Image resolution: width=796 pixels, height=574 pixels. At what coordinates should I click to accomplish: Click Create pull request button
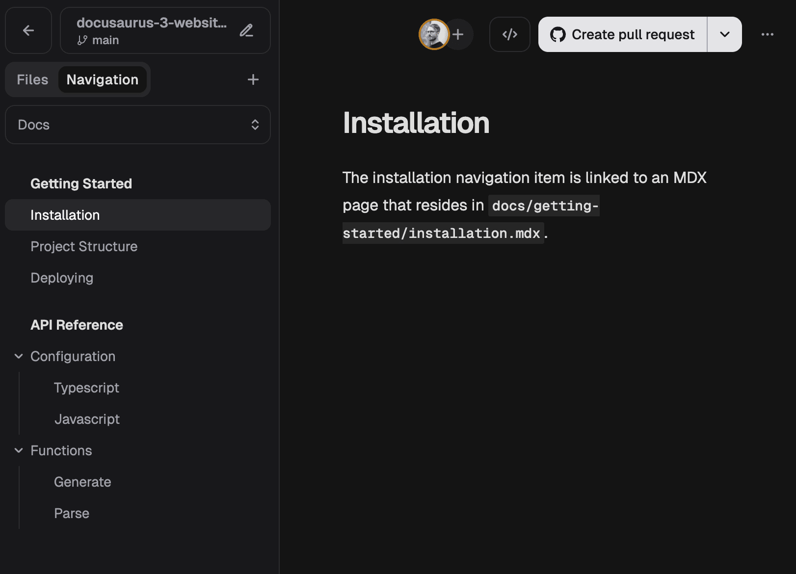pos(623,34)
